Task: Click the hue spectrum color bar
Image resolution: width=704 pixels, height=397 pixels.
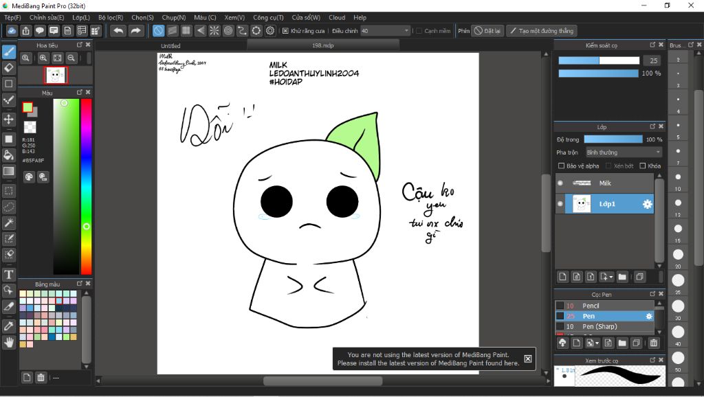Action: point(86,187)
